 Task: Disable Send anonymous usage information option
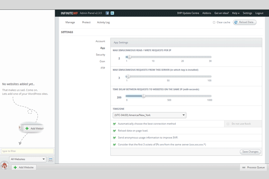[115, 137]
